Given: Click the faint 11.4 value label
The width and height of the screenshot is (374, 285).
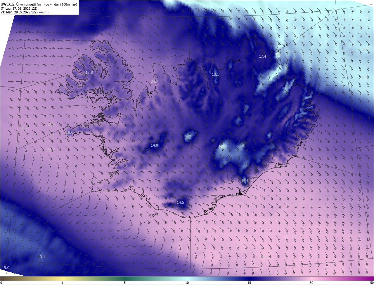Looking at the screenshot, I should (351, 52).
